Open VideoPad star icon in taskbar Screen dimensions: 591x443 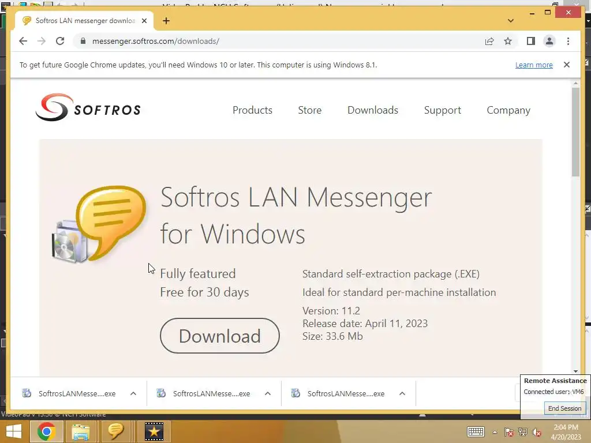(x=154, y=431)
